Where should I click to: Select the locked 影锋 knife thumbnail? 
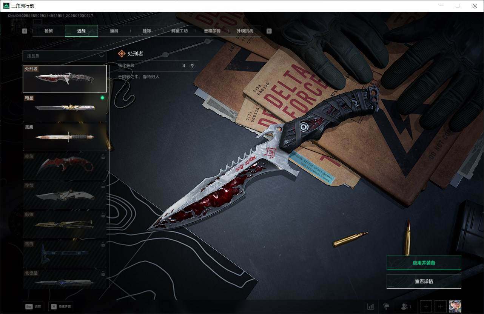click(x=65, y=224)
